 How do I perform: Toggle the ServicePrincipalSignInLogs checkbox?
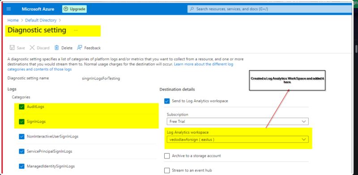tap(21, 151)
